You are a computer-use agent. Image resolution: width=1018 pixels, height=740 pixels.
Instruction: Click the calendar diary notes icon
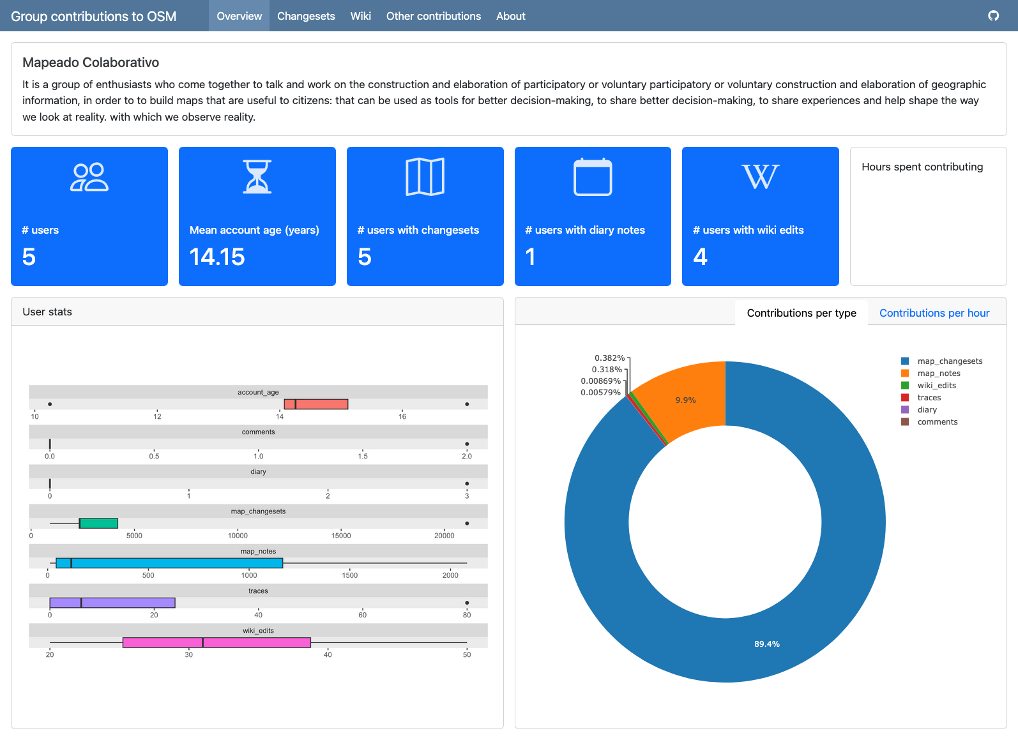[x=593, y=177]
